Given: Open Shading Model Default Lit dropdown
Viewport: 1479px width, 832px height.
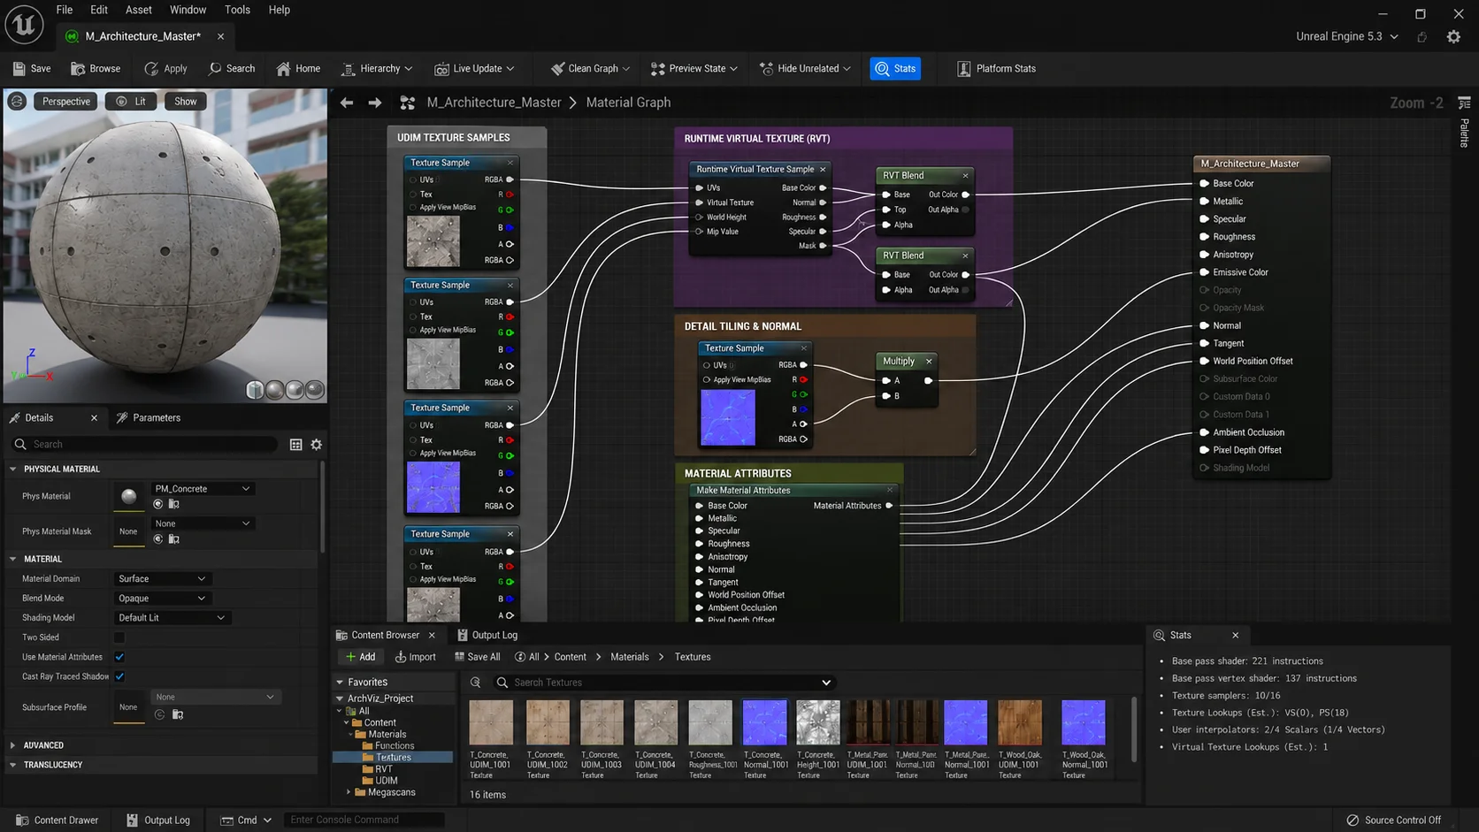Looking at the screenshot, I should point(172,618).
